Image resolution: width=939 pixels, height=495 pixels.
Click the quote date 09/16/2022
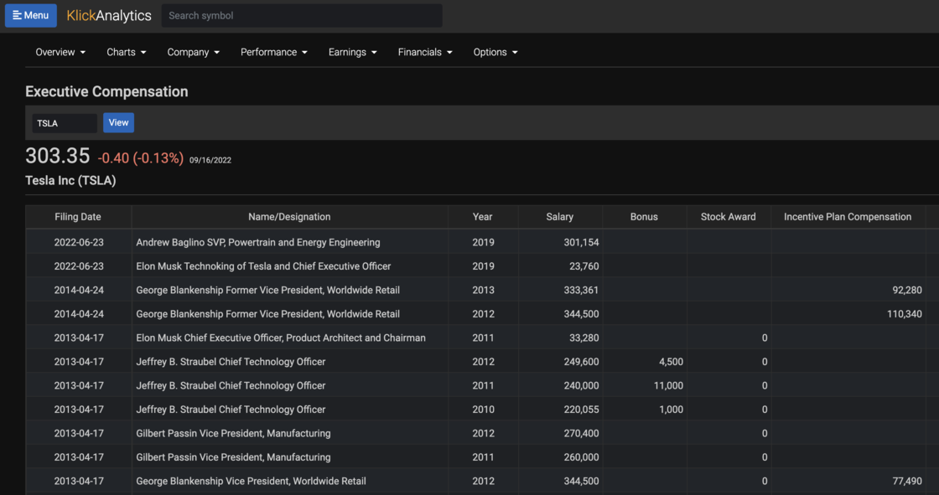pos(210,161)
